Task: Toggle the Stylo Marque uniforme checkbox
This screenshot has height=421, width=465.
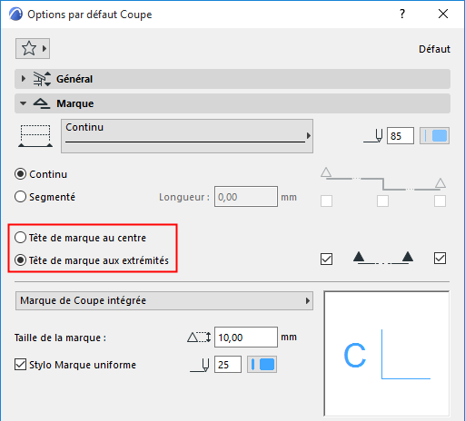Action: (x=20, y=365)
